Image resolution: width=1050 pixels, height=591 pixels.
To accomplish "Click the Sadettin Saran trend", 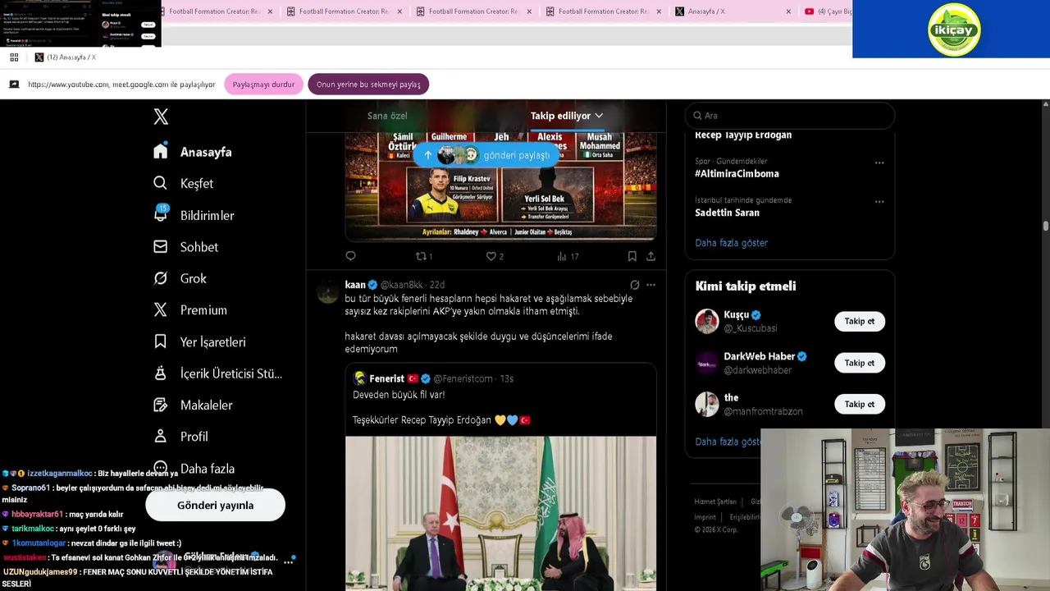I will [x=727, y=213].
